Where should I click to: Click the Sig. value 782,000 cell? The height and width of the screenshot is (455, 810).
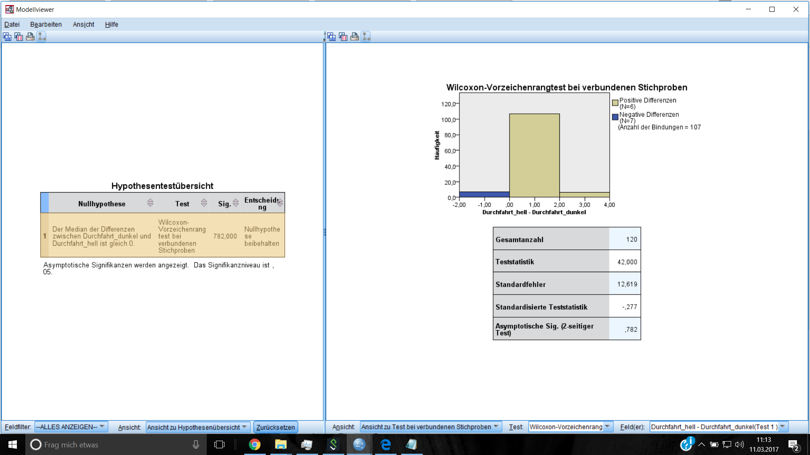tap(225, 236)
